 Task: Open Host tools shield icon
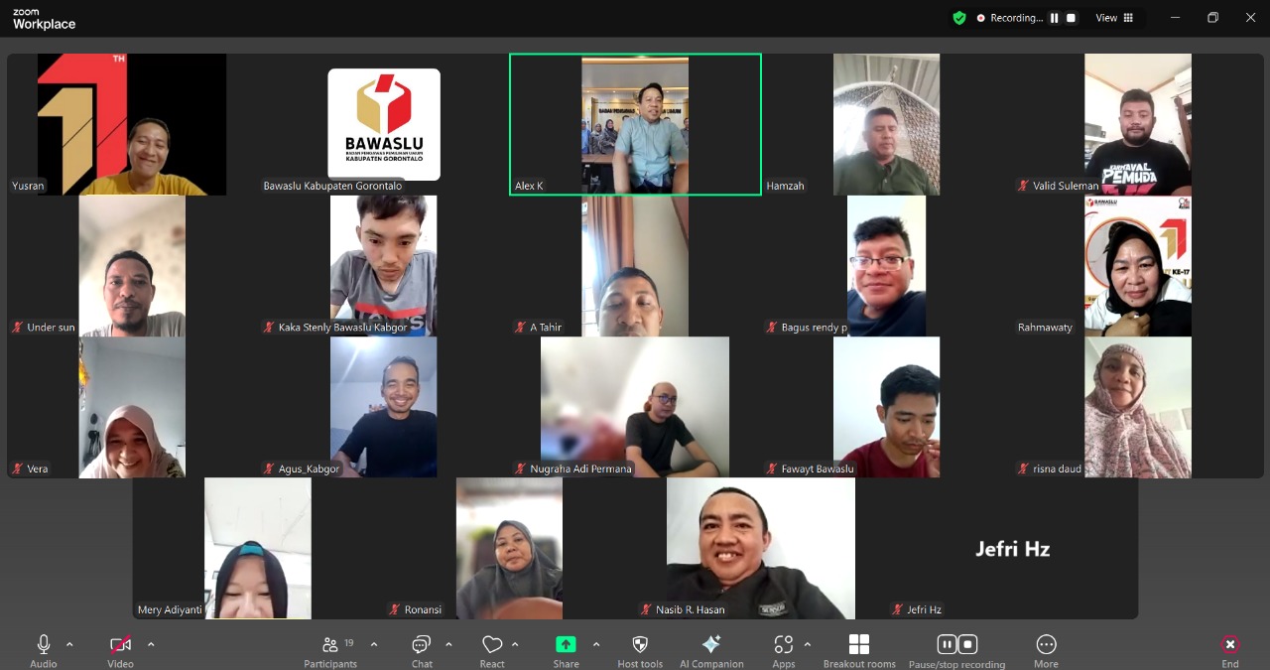pyautogui.click(x=640, y=645)
